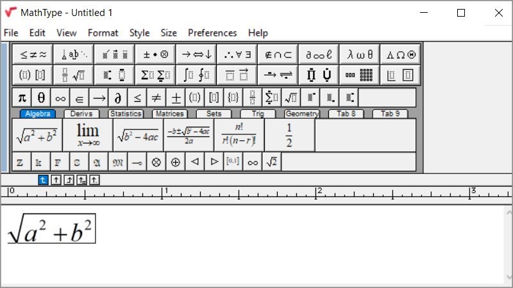513x288 pixels.
Task: Open the View menu
Action: 67,33
